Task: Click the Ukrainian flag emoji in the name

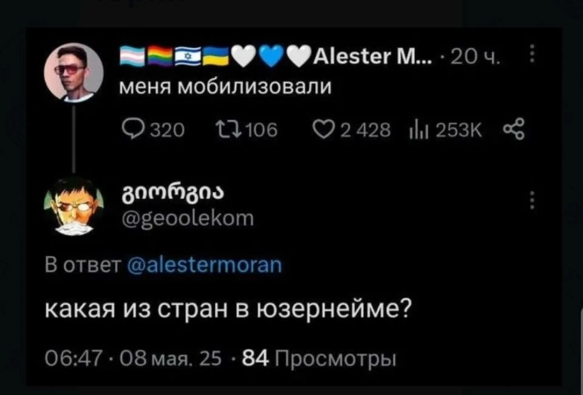Action: [x=217, y=57]
